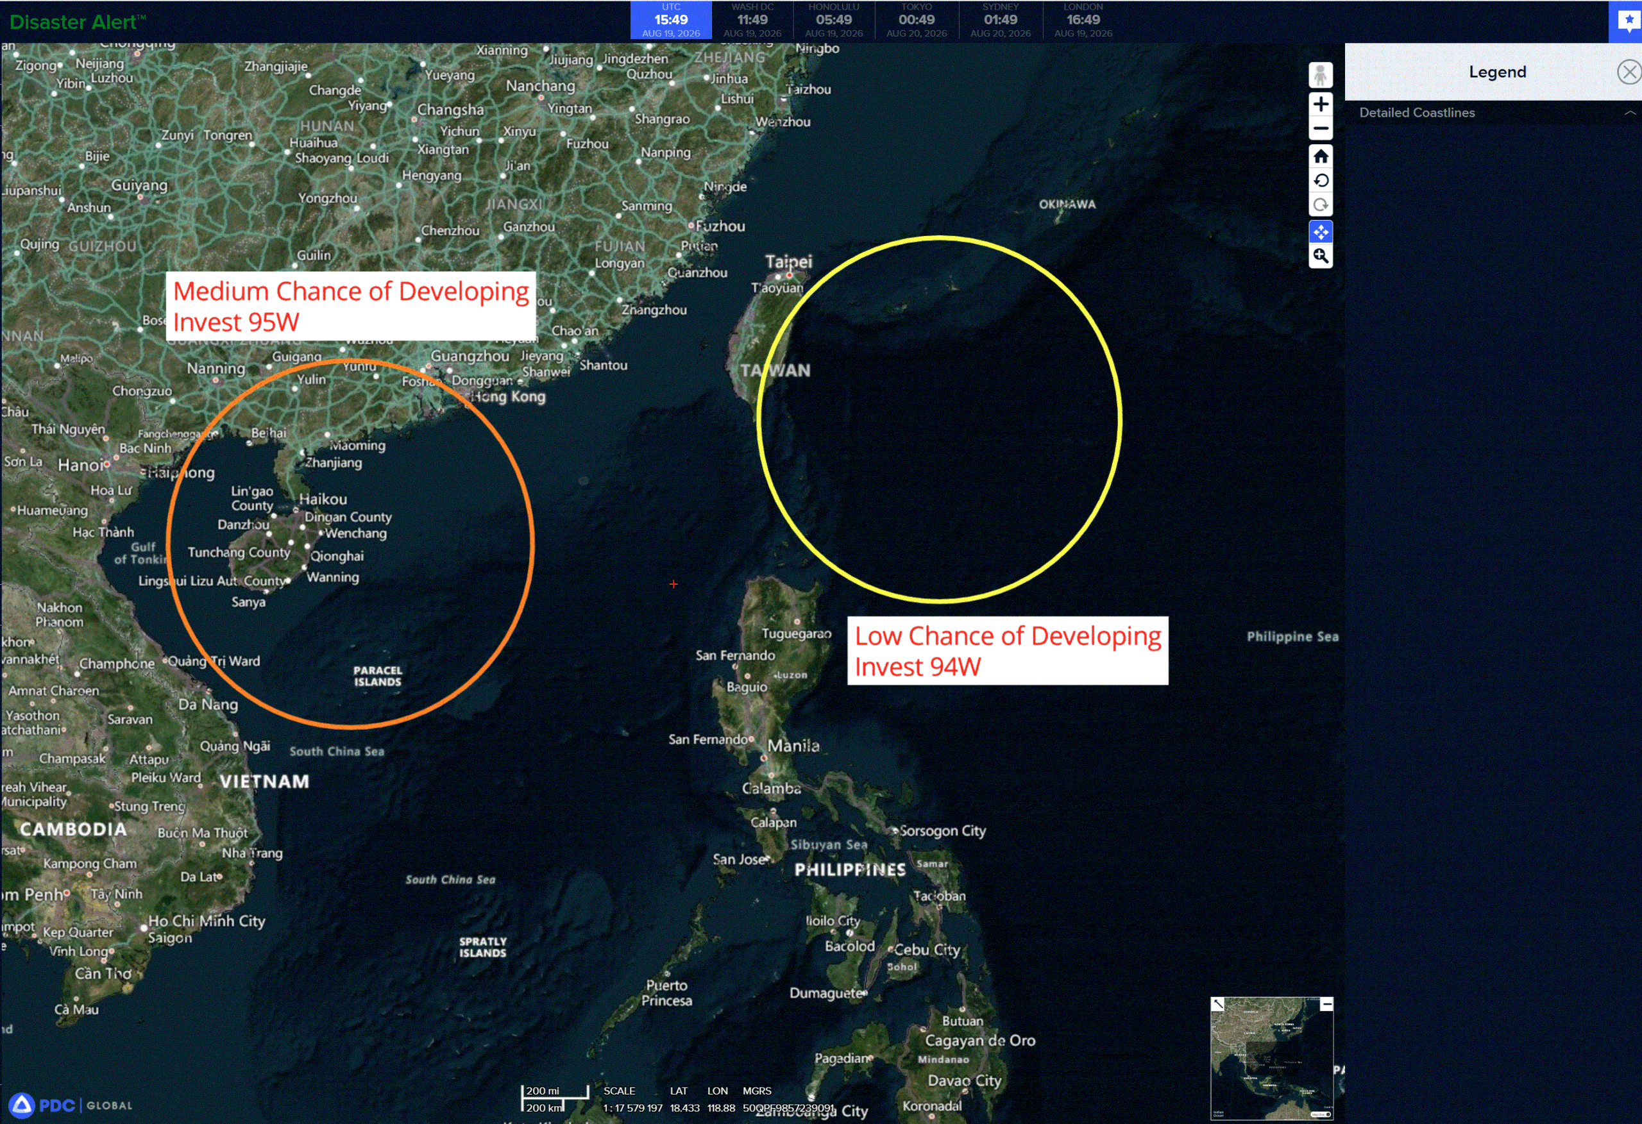Minimize the overview map inset
Viewport: 1642px width, 1124px height.
(x=1326, y=1004)
